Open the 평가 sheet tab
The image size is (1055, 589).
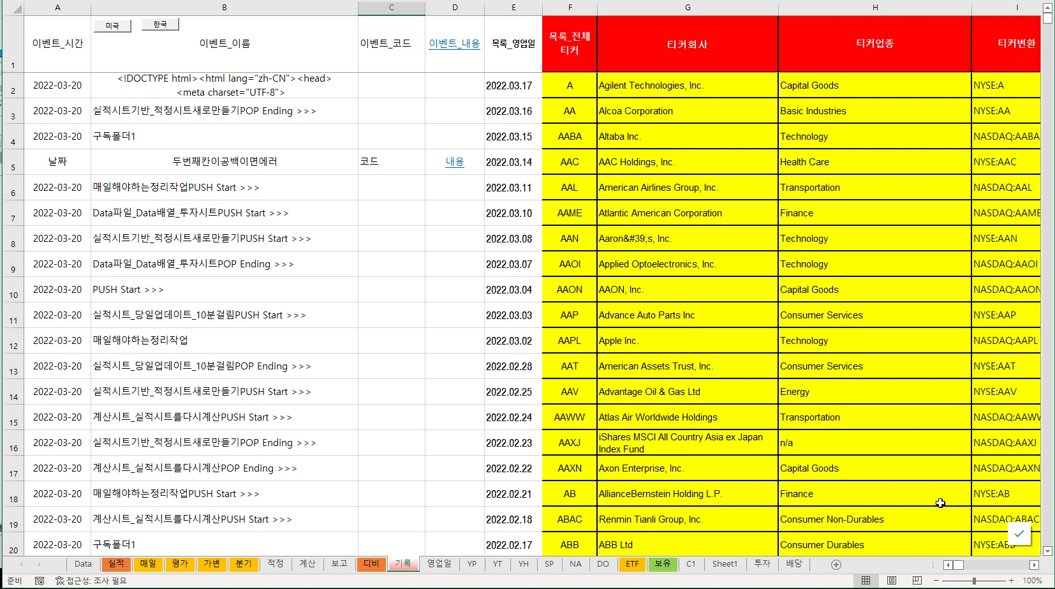[180, 564]
